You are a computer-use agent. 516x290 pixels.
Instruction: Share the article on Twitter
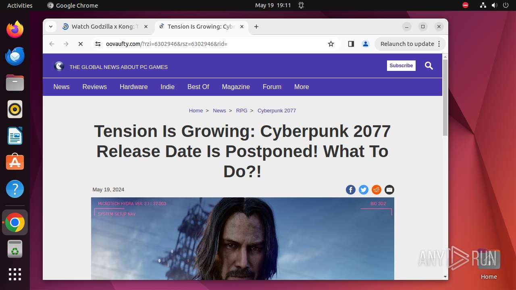pos(364,190)
